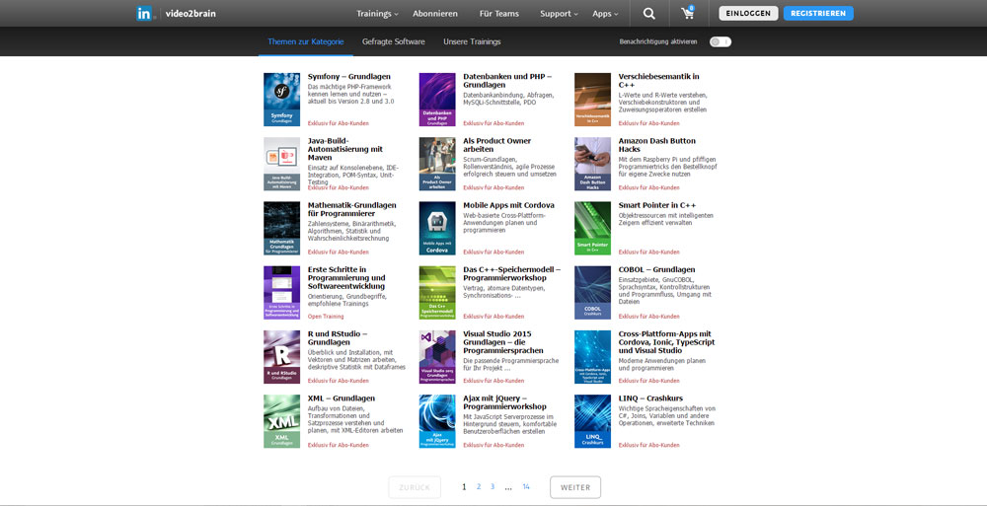Open the Datenbanken und PHP – Grundlagen title
Viewport: 987px width, 506px height.
507,81
